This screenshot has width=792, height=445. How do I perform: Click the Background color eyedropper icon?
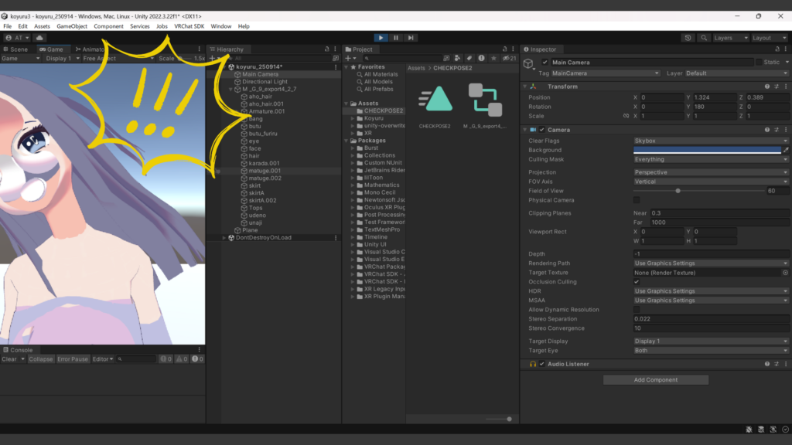[786, 150]
